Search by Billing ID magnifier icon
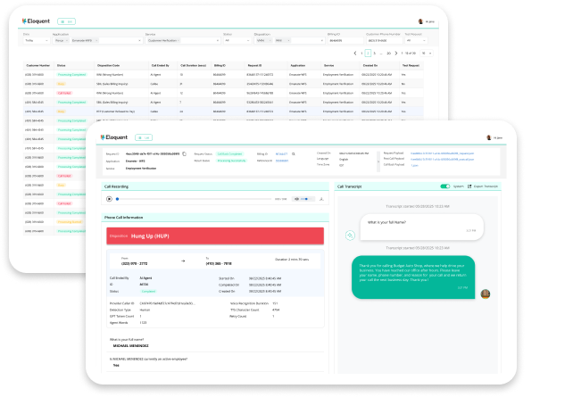Image resolution: width=573 pixels, height=397 pixels. tap(294, 153)
